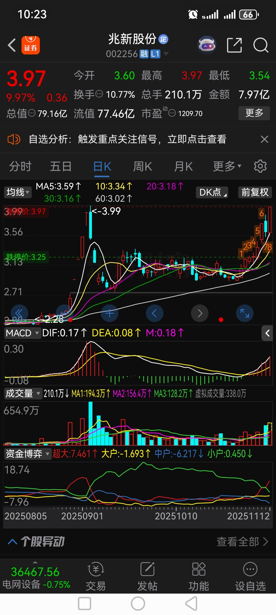Tap the 设自选 add-to-watchlist icon
Viewport: 276px width, 615px height.
tap(250, 577)
